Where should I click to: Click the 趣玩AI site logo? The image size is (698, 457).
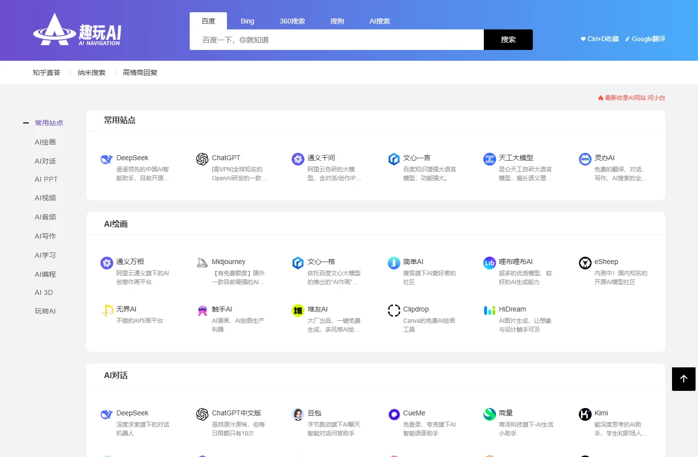[77, 30]
